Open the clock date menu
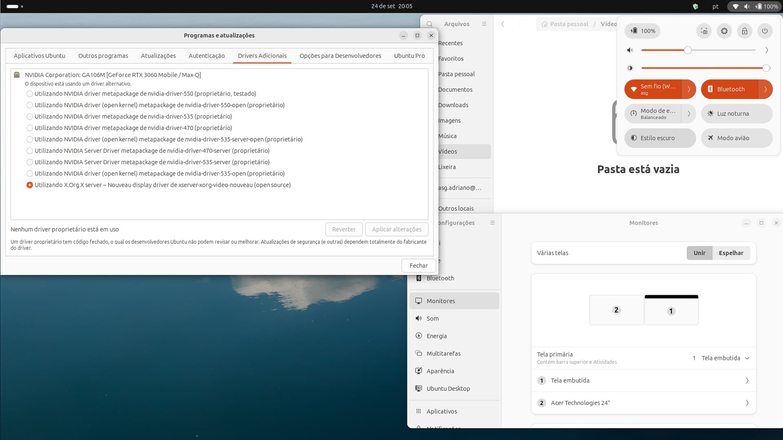Image resolution: width=783 pixels, height=440 pixels. pos(391,7)
